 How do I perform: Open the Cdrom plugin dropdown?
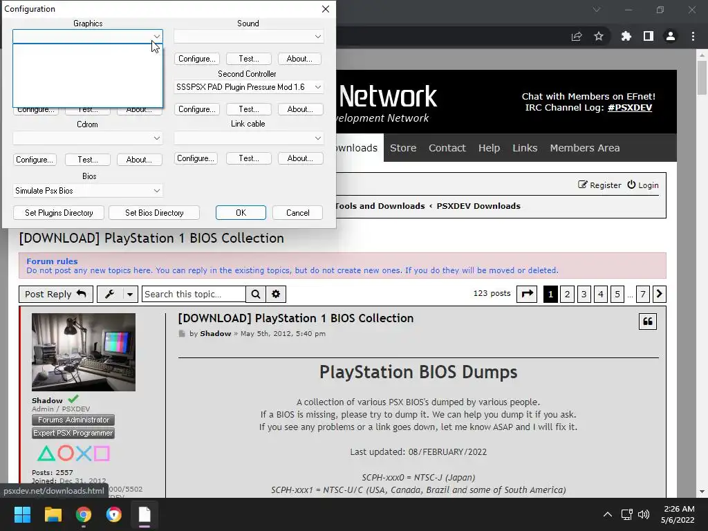(88, 138)
